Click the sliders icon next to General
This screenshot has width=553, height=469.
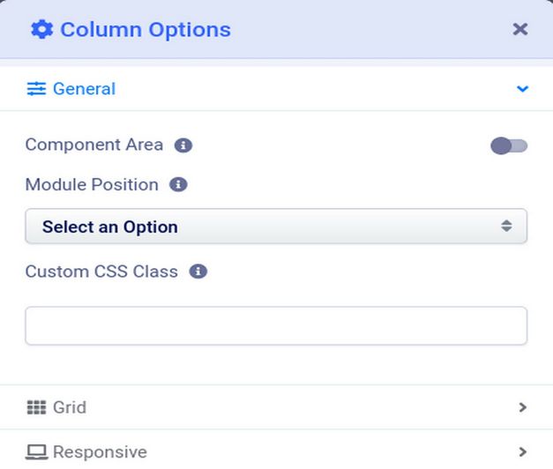pyautogui.click(x=36, y=89)
